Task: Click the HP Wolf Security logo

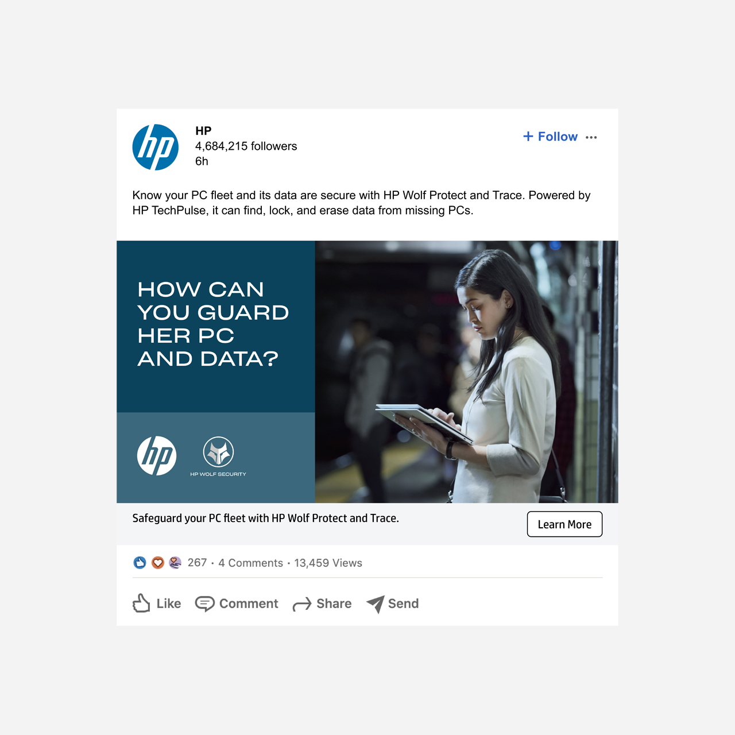Action: [218, 457]
